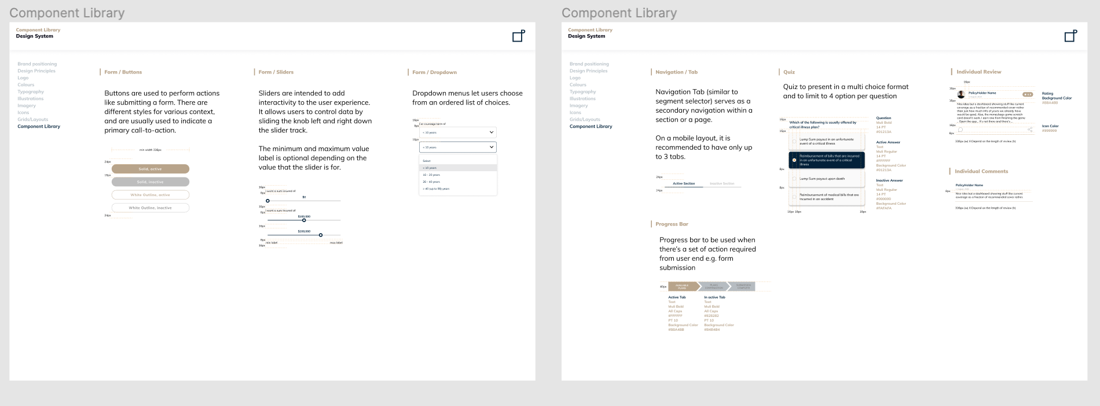Switch to the 'Inactive Section' tab
Viewport: 1100px width, 406px height.
[x=722, y=183]
